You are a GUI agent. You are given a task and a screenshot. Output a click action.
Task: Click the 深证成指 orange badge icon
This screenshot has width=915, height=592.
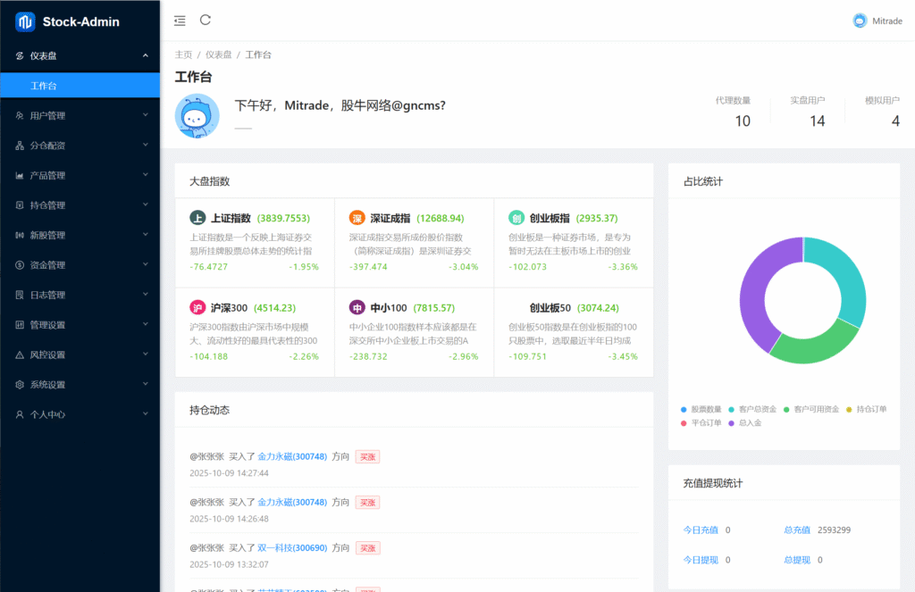(357, 218)
